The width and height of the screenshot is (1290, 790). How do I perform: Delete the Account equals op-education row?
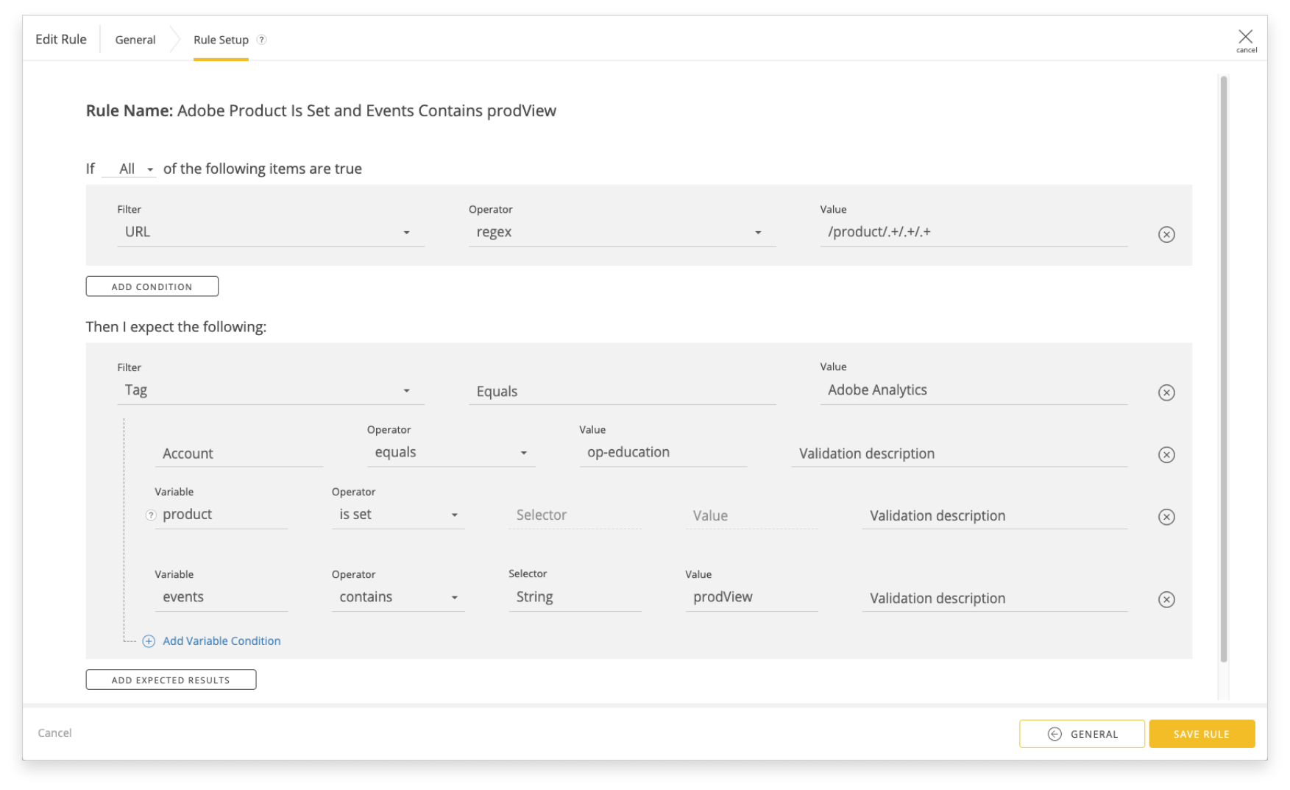click(1166, 455)
